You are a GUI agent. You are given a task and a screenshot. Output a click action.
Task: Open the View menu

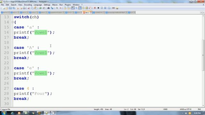click(20, 5)
